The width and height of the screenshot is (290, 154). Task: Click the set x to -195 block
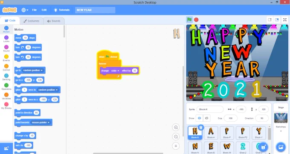click(24, 145)
